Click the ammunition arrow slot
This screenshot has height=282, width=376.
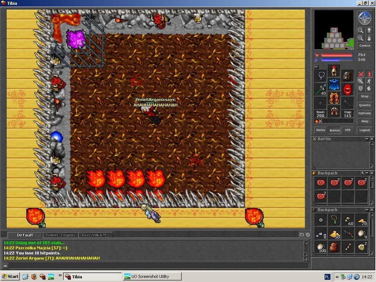(x=347, y=103)
